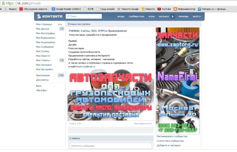237x152 pixels.
Task: Click the +43 counter next to Приложения
Action: pos(61,75)
